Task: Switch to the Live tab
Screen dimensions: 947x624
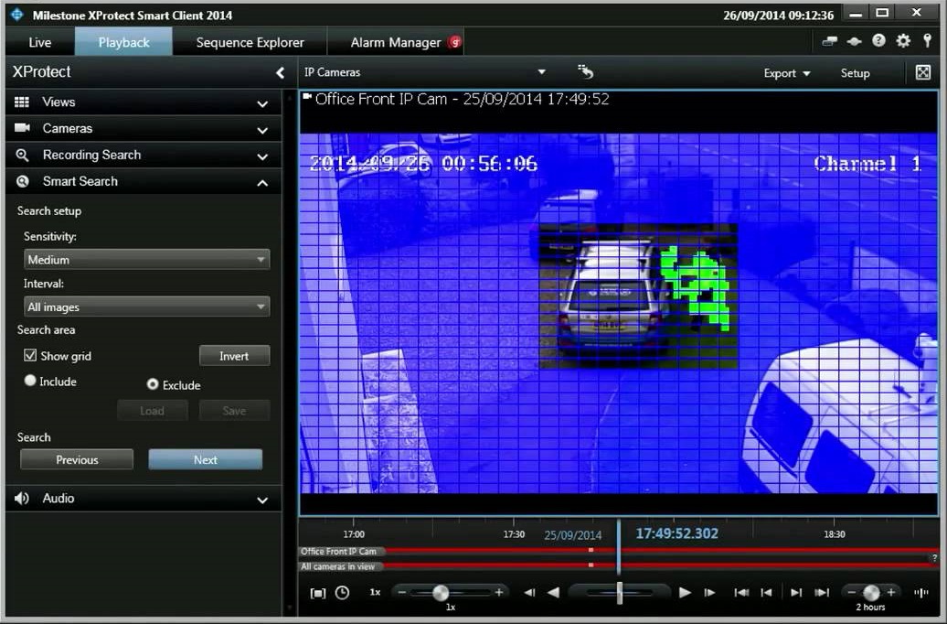Action: (x=40, y=42)
